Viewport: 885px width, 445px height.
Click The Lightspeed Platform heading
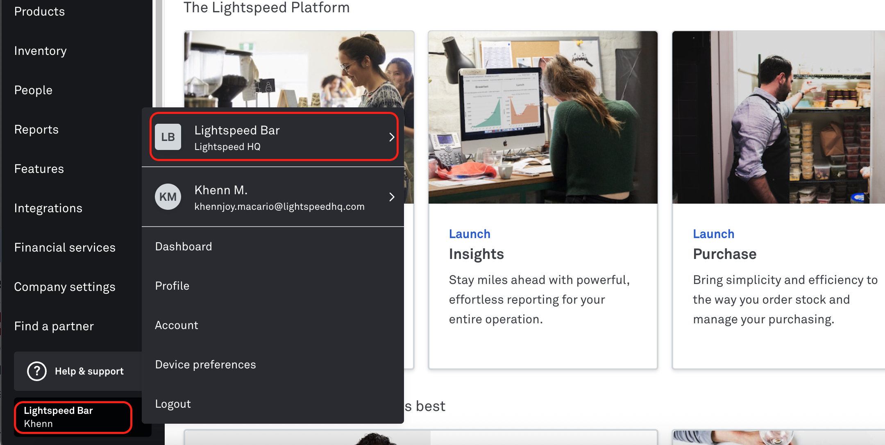(267, 7)
